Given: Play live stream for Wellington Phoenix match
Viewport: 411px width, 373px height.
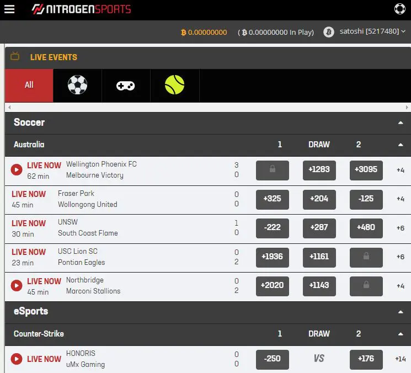Looking at the screenshot, I should tap(17, 170).
